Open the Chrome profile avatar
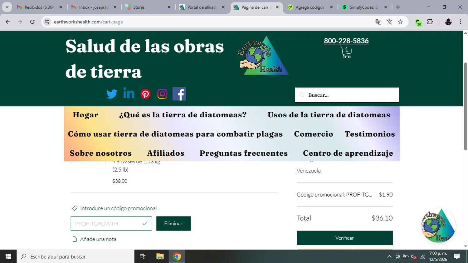468x263 pixels. [x=448, y=22]
